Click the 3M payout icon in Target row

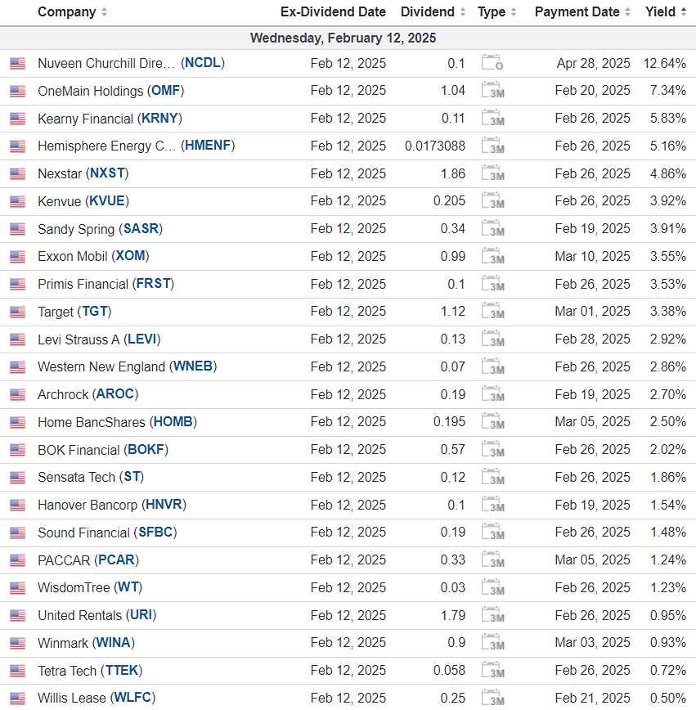(x=492, y=312)
